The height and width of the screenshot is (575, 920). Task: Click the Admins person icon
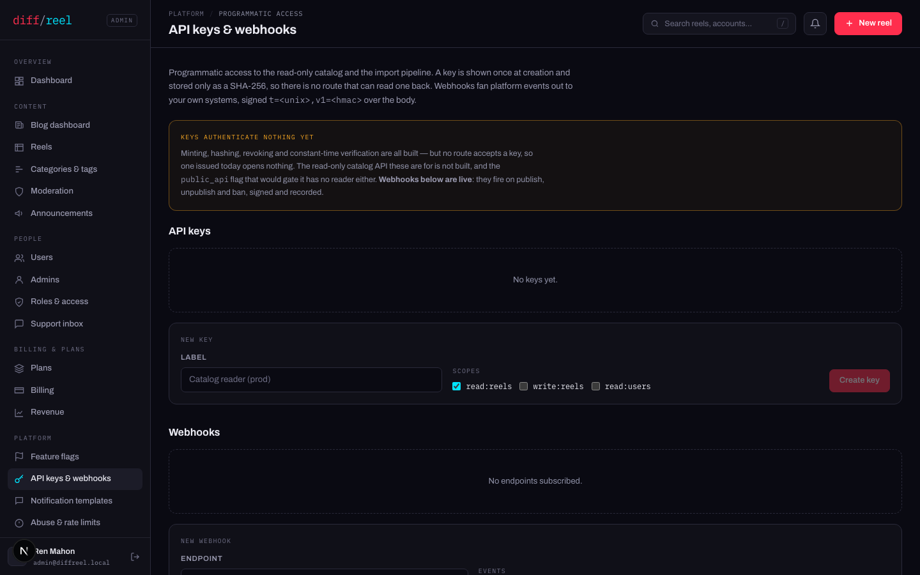coord(19,280)
